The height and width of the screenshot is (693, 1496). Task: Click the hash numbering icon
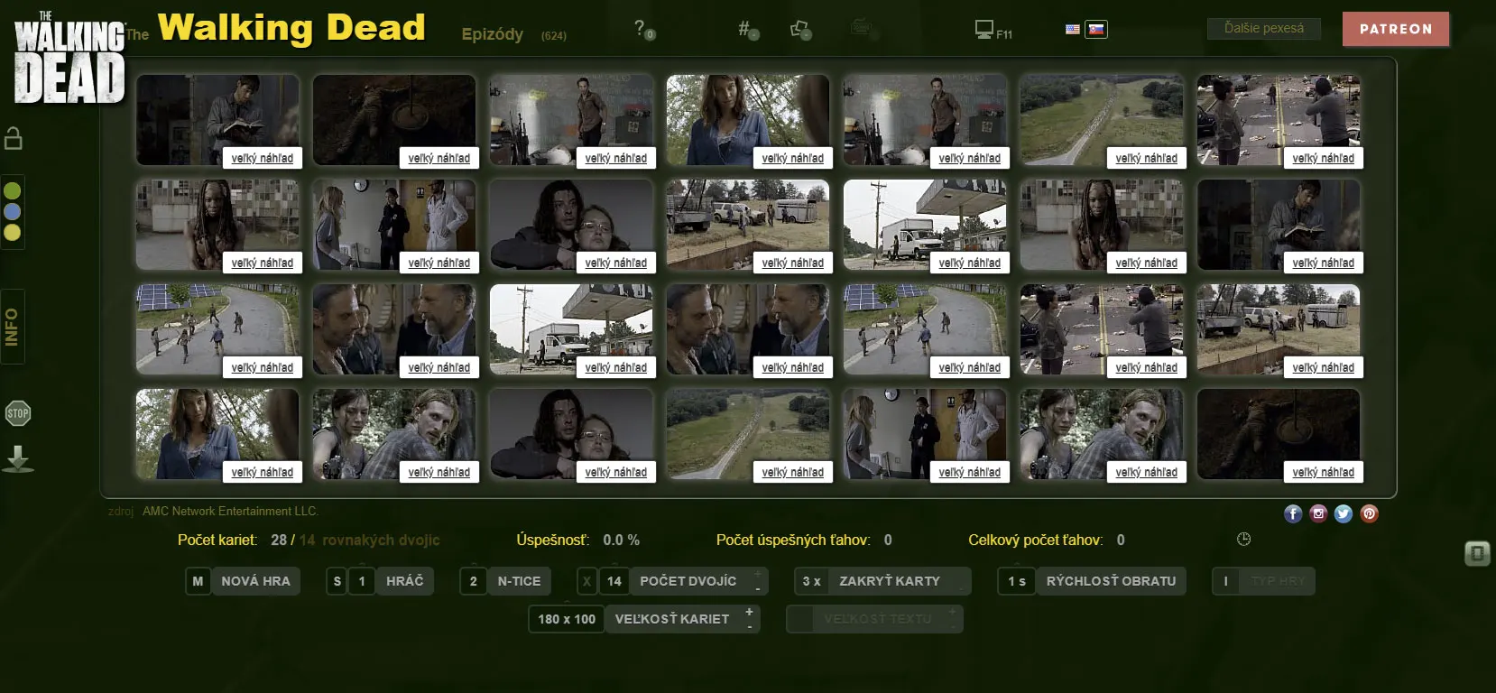[x=746, y=29]
